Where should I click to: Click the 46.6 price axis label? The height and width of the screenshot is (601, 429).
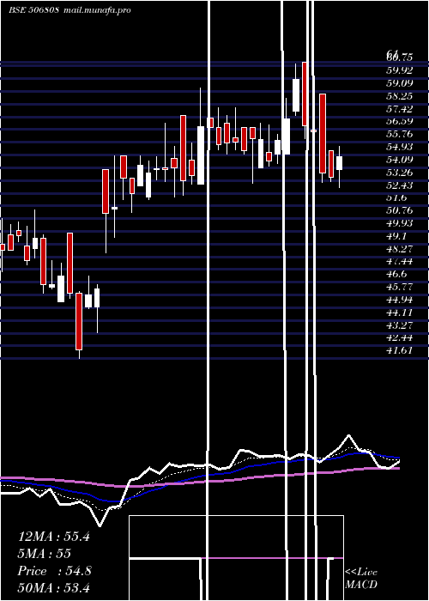(397, 274)
